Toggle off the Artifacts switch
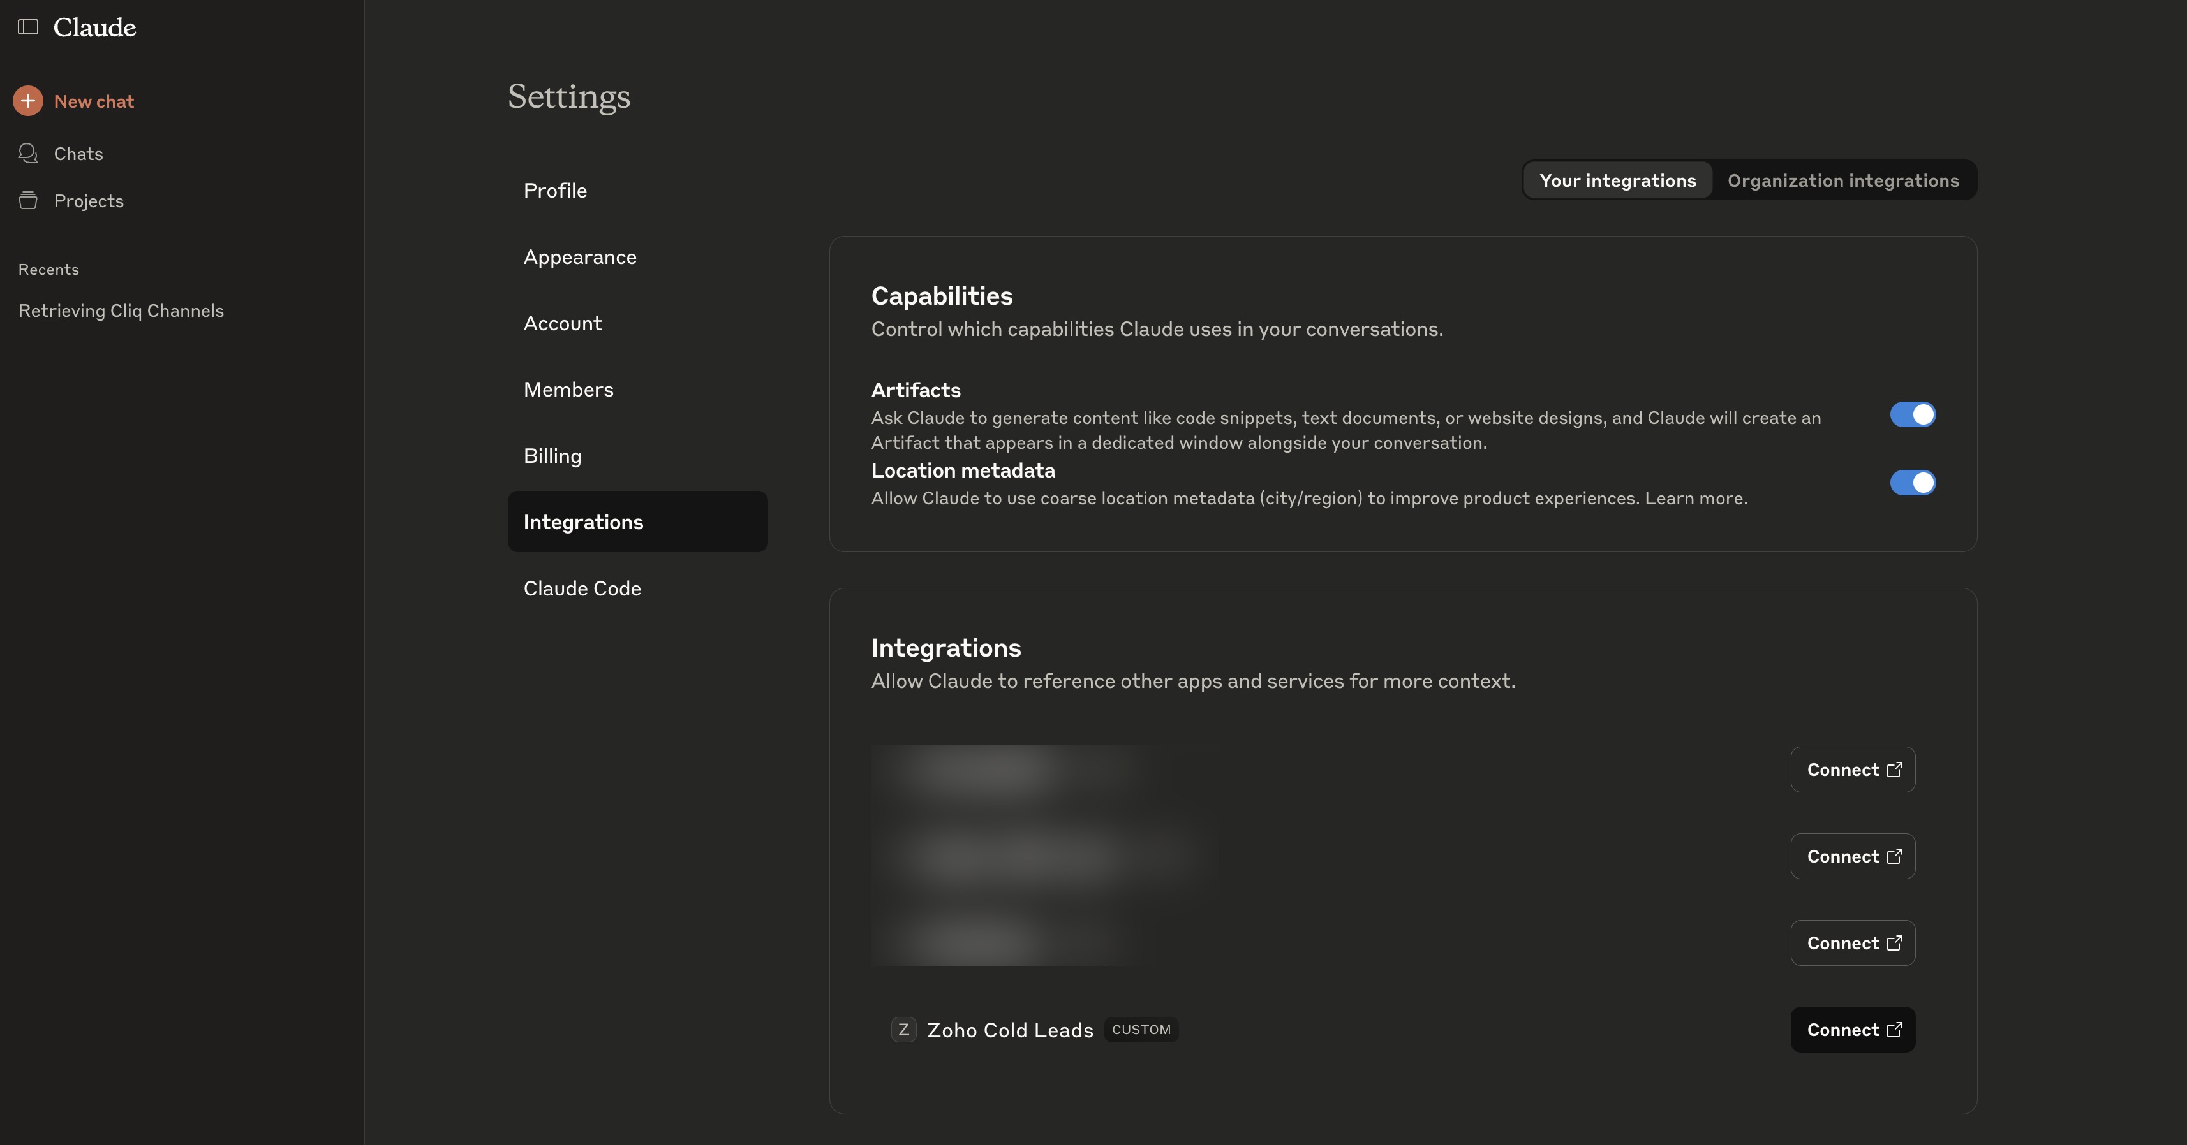The width and height of the screenshot is (2187, 1145). point(1912,415)
